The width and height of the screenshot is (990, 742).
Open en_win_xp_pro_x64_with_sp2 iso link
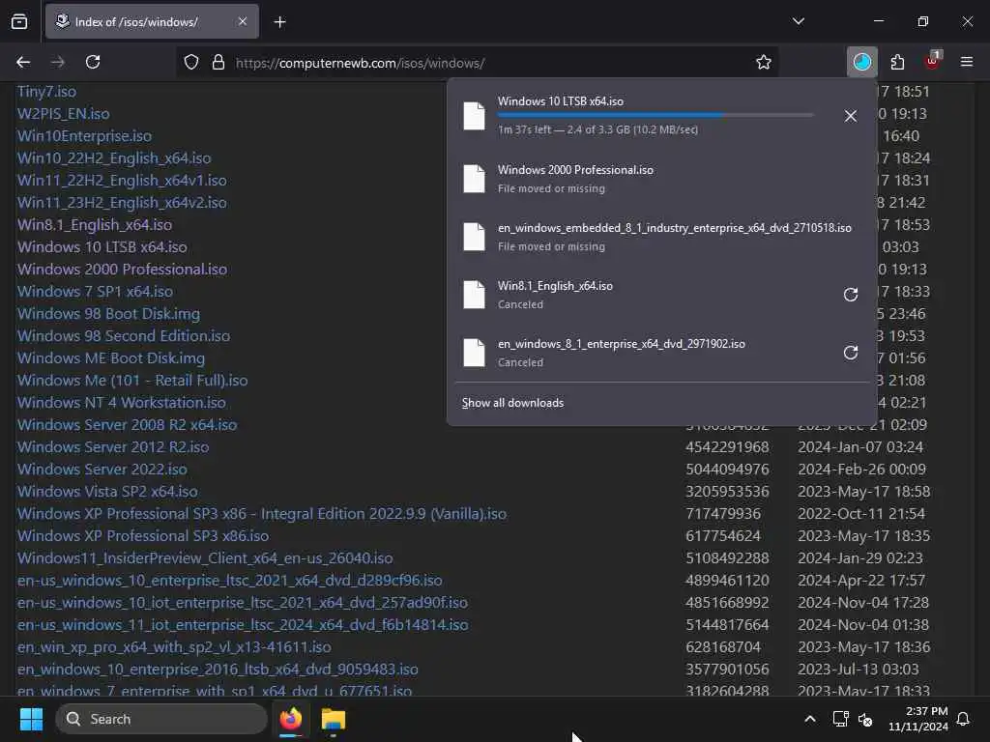(x=174, y=646)
